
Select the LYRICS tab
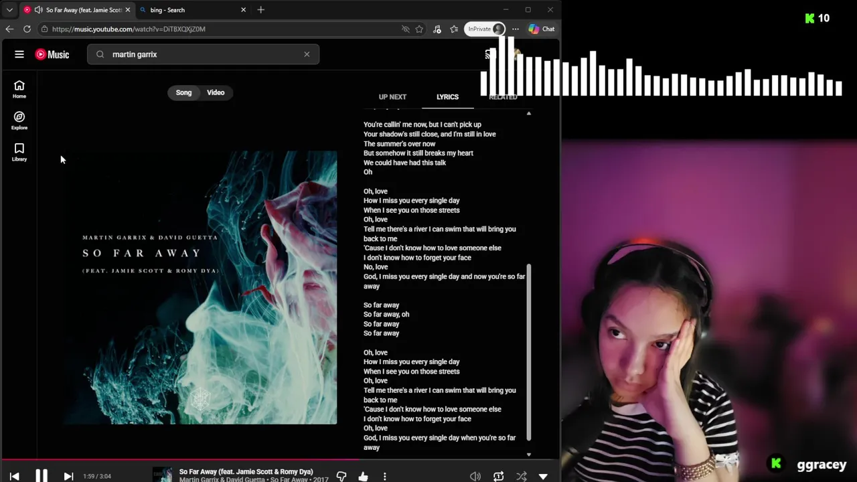point(447,97)
